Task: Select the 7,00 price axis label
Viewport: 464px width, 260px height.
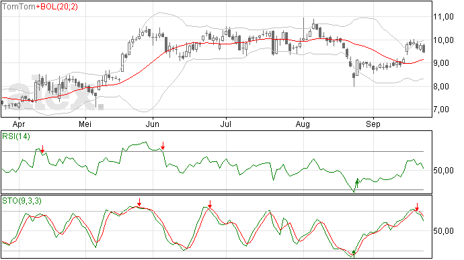Action: tap(441, 110)
